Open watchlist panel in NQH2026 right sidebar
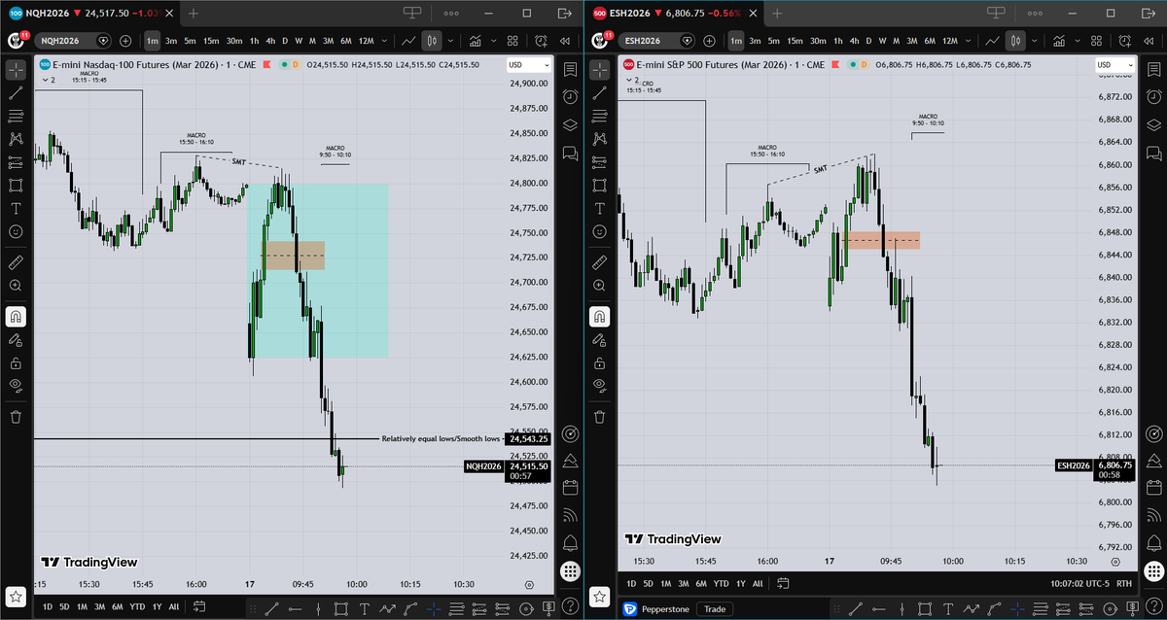The height and width of the screenshot is (620, 1167). click(570, 70)
